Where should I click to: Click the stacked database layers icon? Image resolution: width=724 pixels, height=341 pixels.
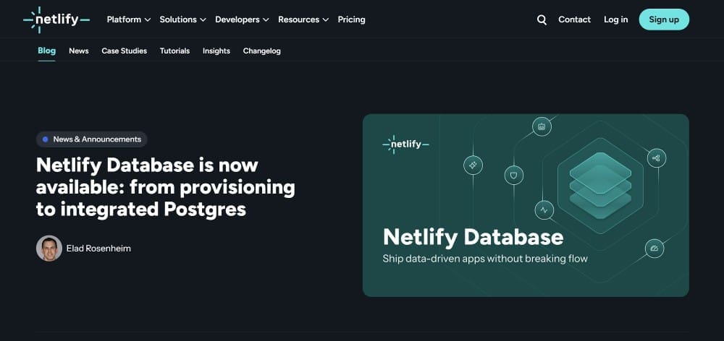(600, 186)
